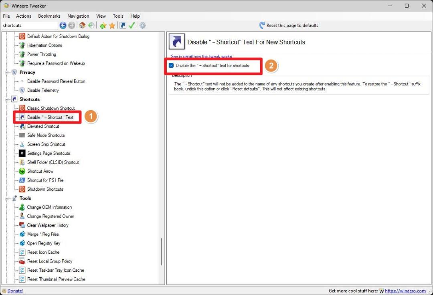Open the Bookmarks menu
The width and height of the screenshot is (433, 295).
point(49,16)
